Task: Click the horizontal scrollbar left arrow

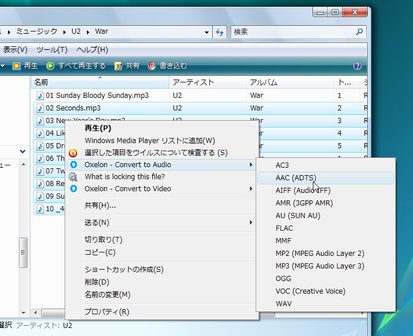Action: point(35,313)
